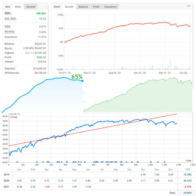Click the Feb 2021 value 2.52

coord(33,187)
